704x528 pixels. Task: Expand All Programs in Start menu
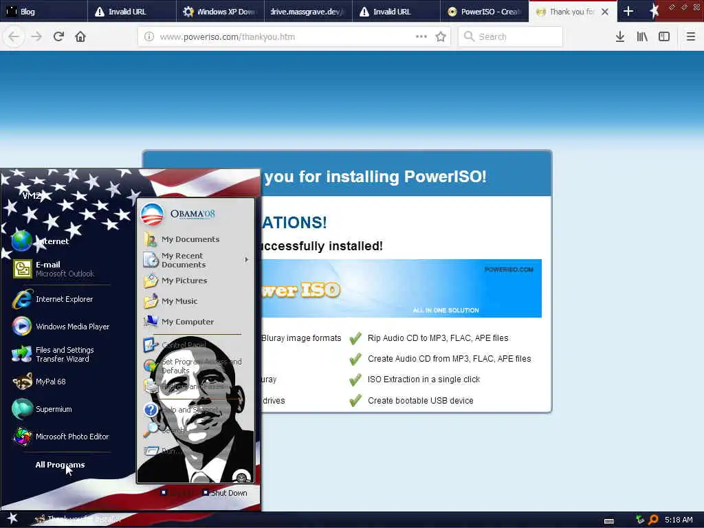(x=60, y=465)
